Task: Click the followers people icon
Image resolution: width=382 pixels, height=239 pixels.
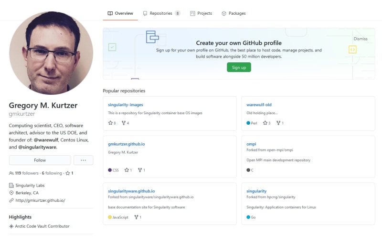Action: [x=11, y=173]
